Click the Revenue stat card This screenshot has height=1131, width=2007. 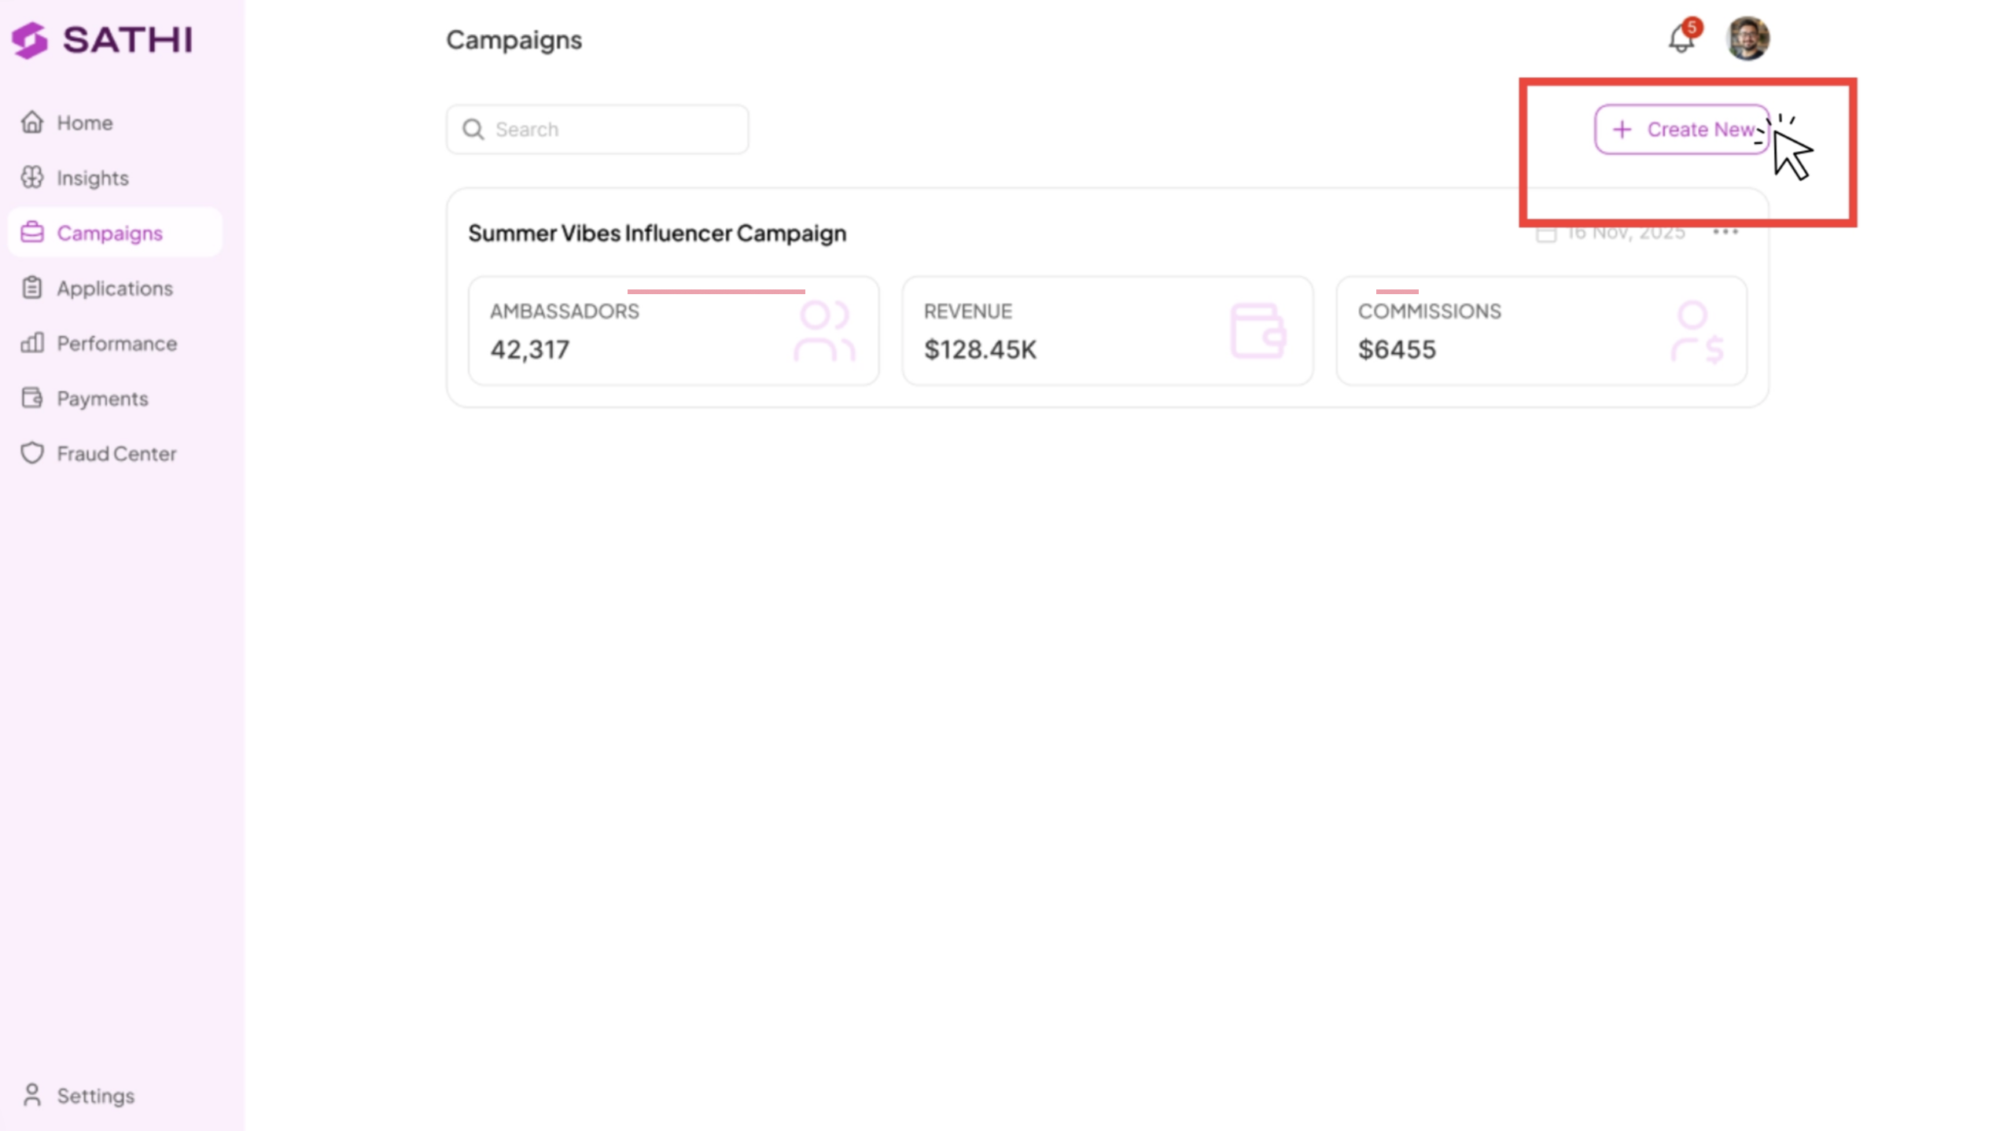(1107, 330)
